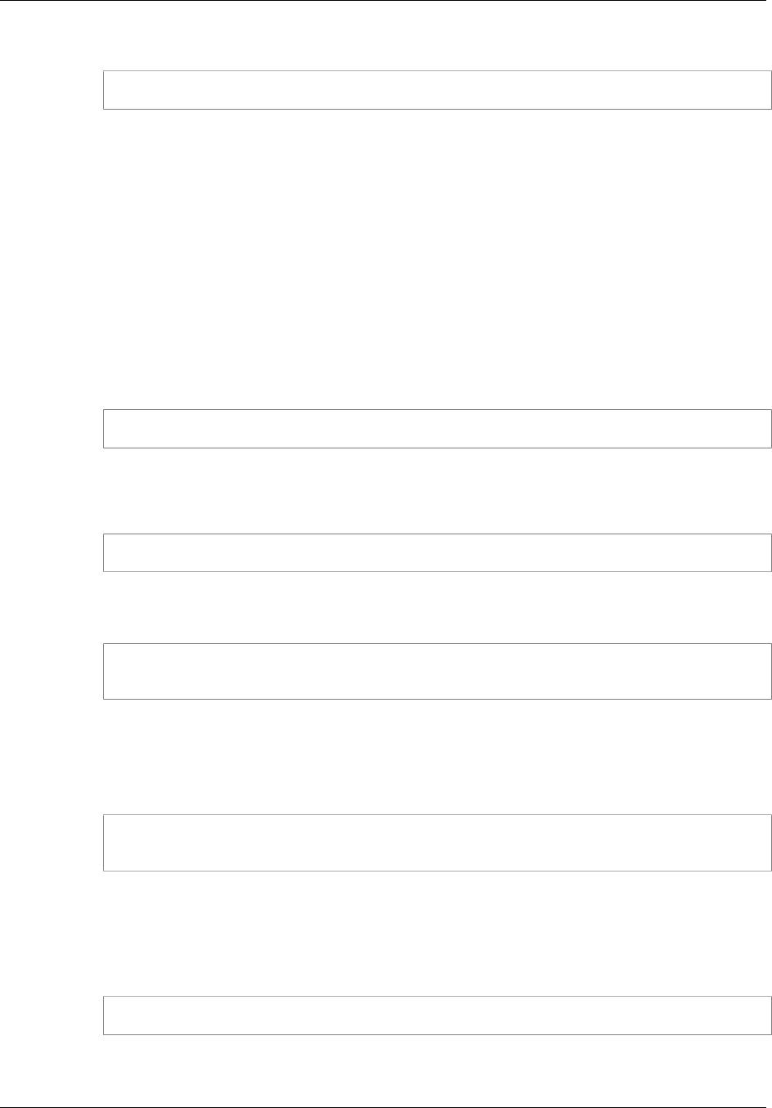Viewport: 772px width, 1108px height.
Task: Click the left margin beside the upper taller box
Action: tap(51, 671)
